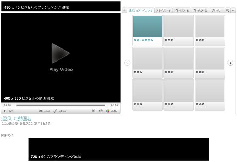Click the video progress seek bar
This screenshot has height=162, width=237.
60,105
